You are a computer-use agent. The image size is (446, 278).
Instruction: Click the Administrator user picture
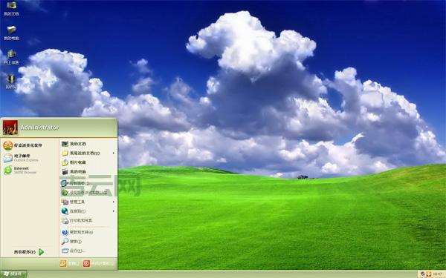click(10, 128)
